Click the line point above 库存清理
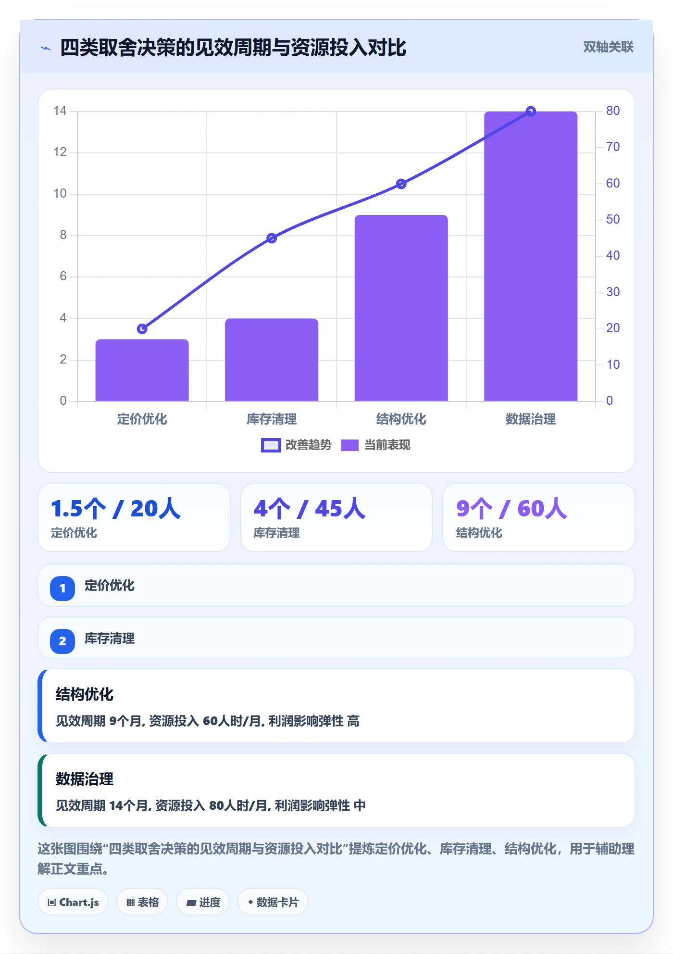The image size is (673, 954). click(x=272, y=238)
